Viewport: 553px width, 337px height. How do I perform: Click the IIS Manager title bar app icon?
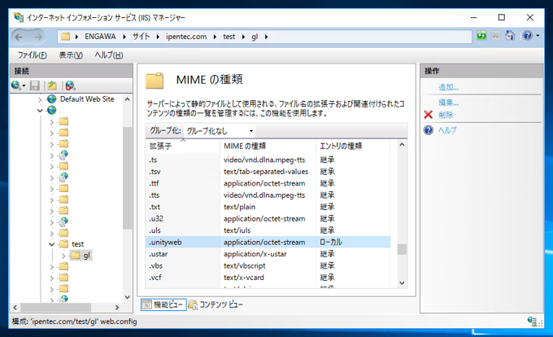point(19,17)
